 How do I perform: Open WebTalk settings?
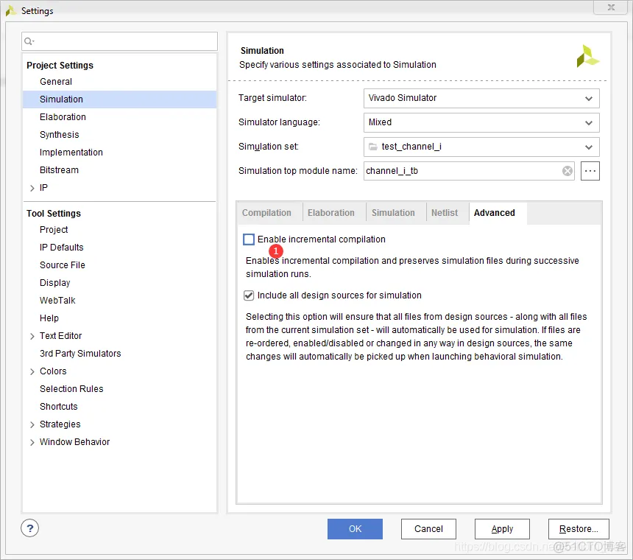(x=57, y=301)
